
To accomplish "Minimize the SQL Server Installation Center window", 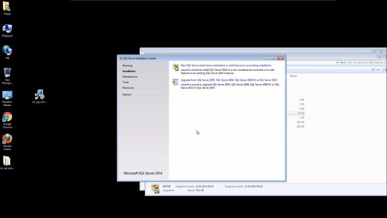I will [x=267, y=58].
